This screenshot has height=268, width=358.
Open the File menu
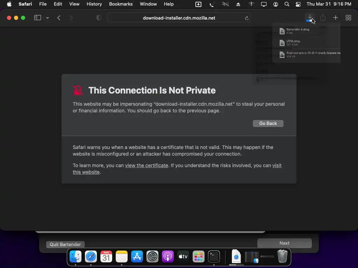43,4
